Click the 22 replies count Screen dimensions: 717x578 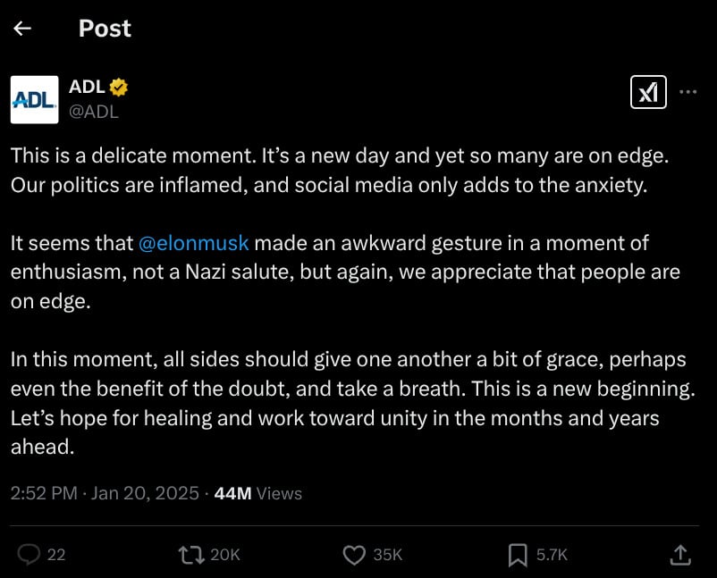[56, 555]
